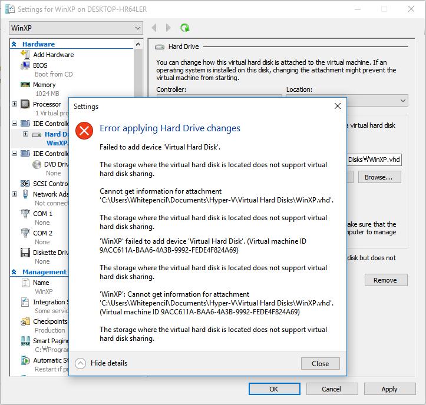Click the Production text under Checkpoints

pyautogui.click(x=50, y=330)
